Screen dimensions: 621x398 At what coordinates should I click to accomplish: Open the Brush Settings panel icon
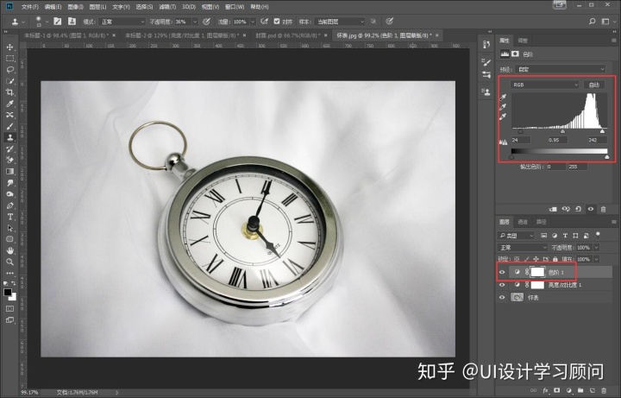486,62
